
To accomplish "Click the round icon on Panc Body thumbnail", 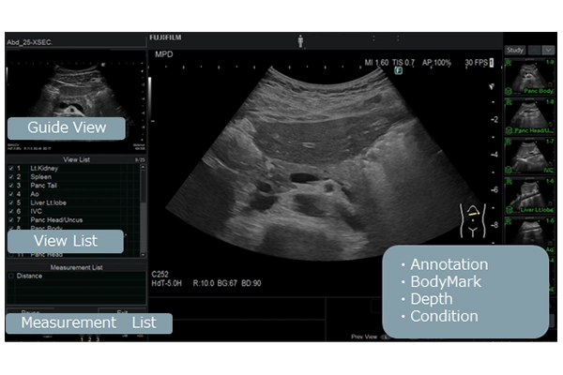I will pos(509,91).
